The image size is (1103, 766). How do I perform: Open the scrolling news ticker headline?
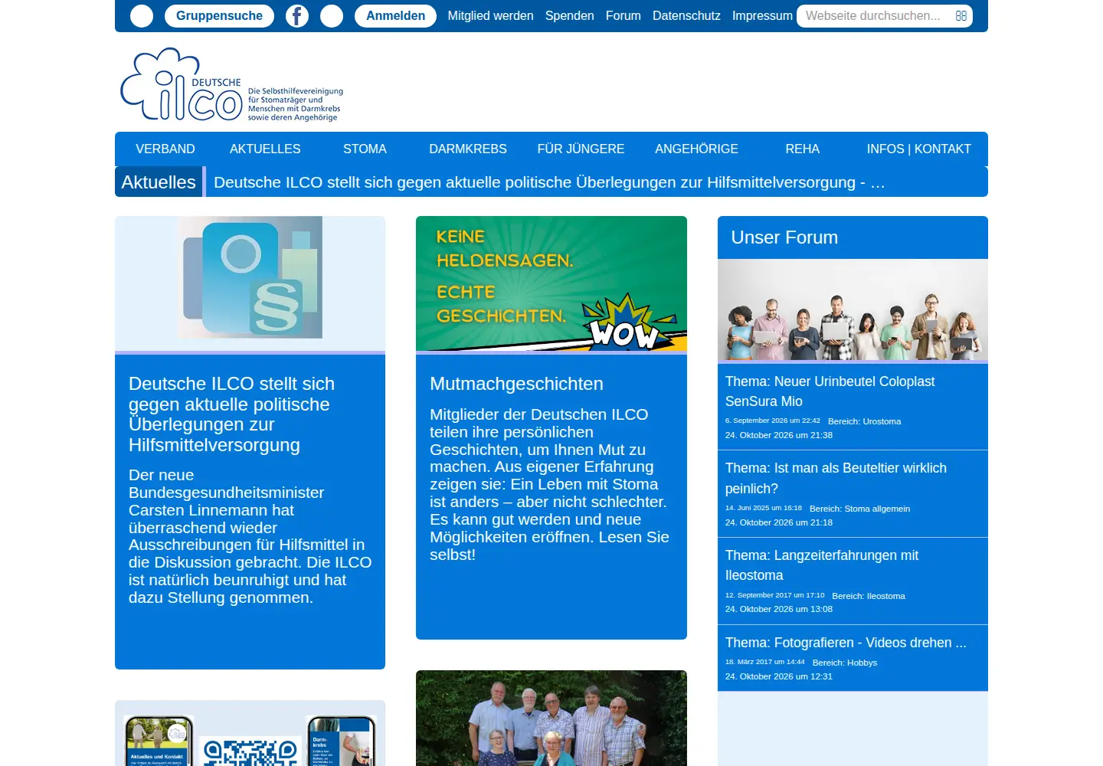pos(549,182)
